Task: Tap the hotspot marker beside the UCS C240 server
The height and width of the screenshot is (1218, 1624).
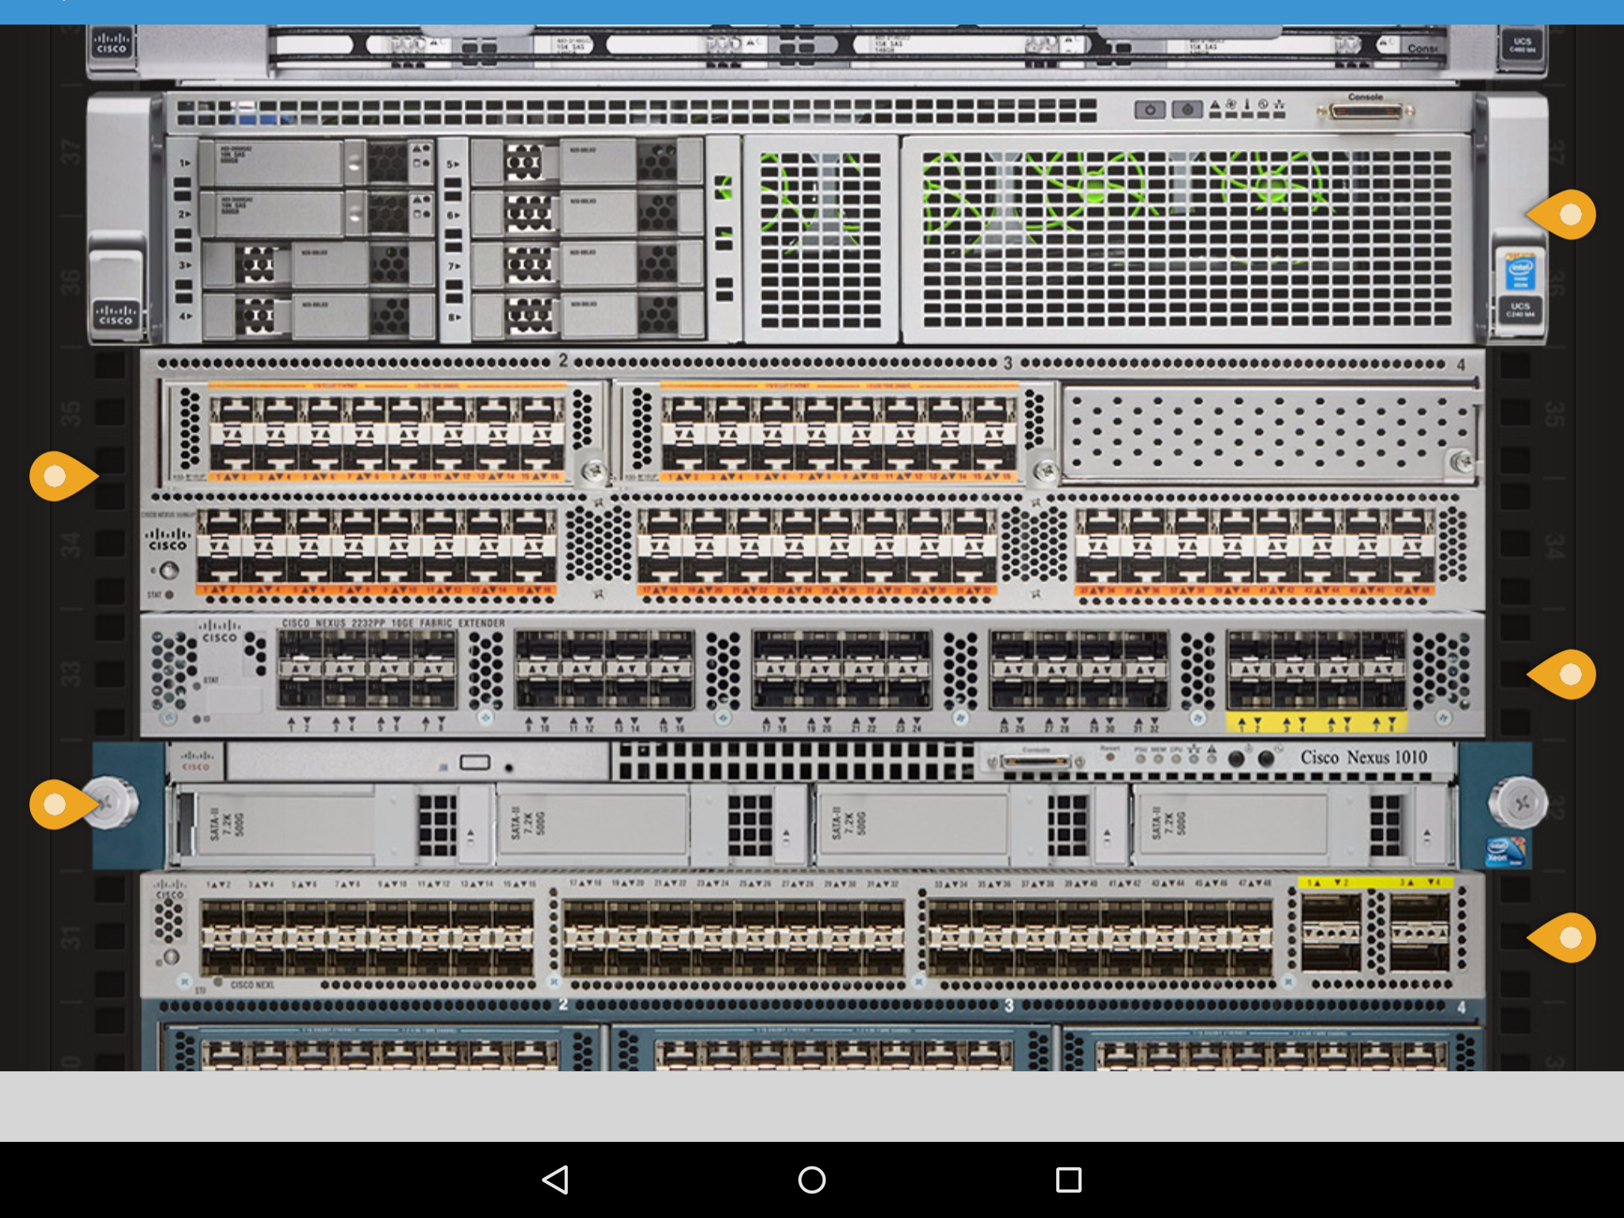Action: coord(1562,214)
